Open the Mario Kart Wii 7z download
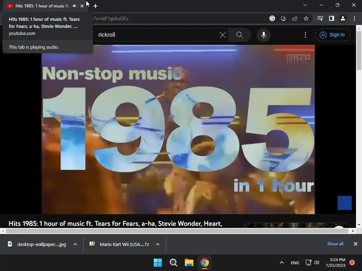This screenshot has height=271, width=362. (x=119, y=244)
